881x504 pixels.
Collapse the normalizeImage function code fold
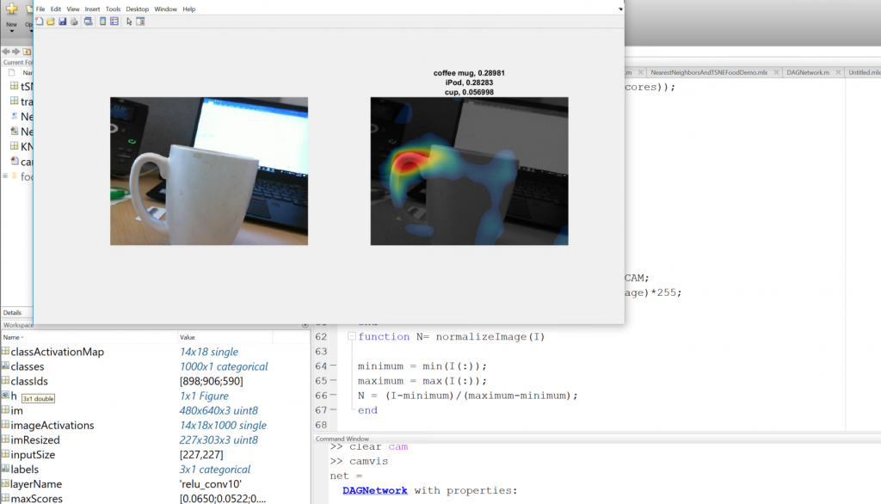click(351, 336)
